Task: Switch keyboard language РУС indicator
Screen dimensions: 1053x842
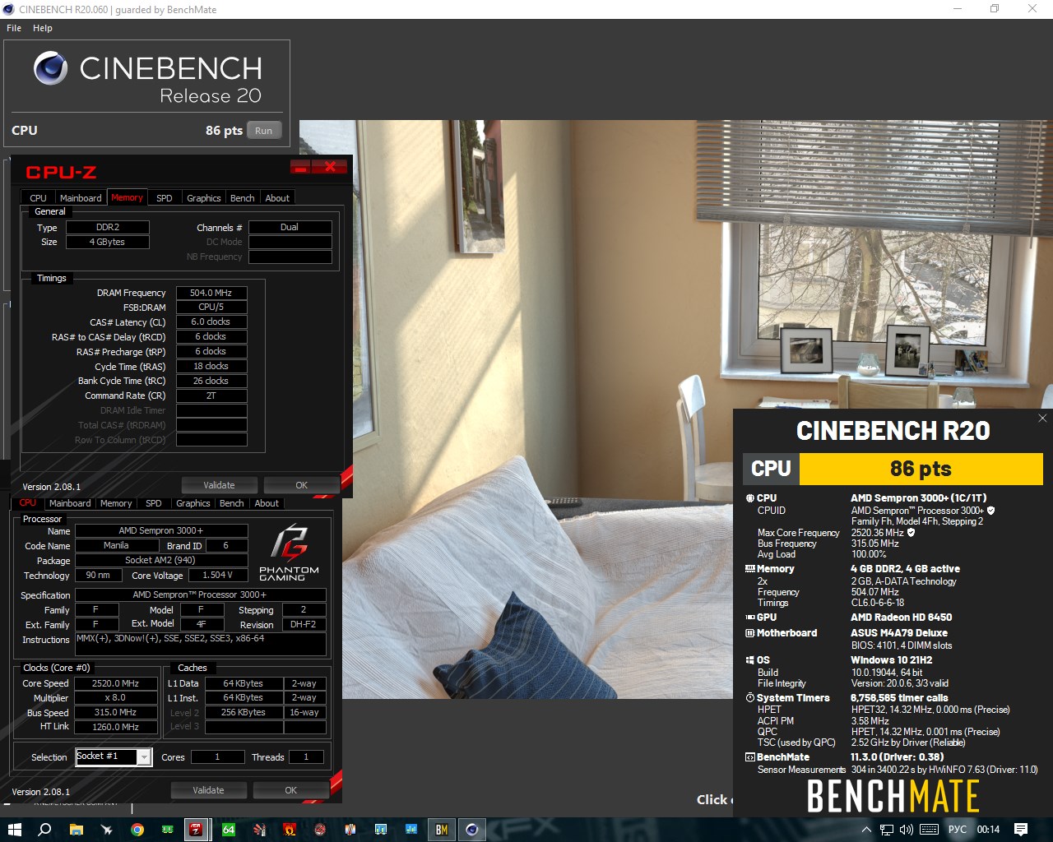Action: 958,830
